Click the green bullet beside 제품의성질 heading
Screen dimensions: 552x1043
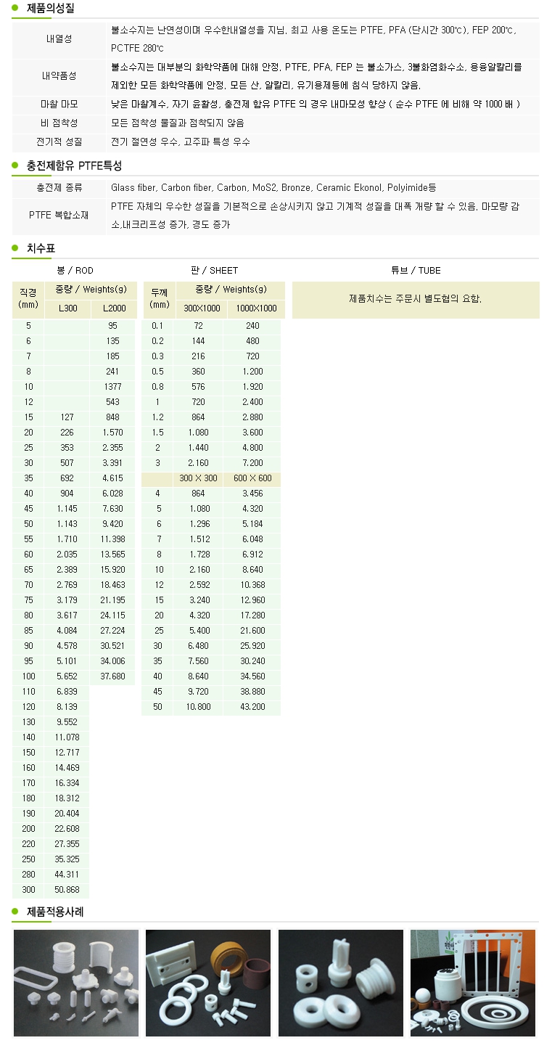(x=15, y=8)
